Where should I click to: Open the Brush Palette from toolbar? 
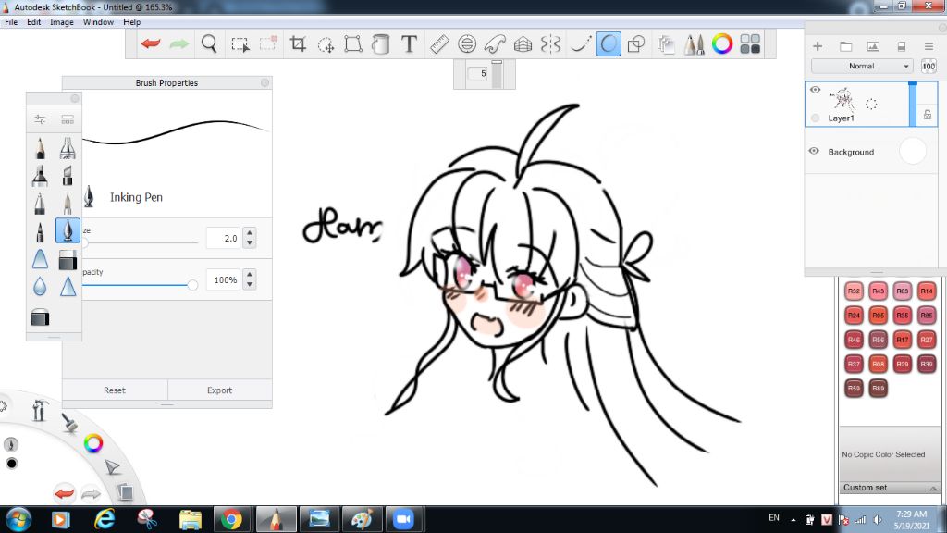(x=694, y=44)
